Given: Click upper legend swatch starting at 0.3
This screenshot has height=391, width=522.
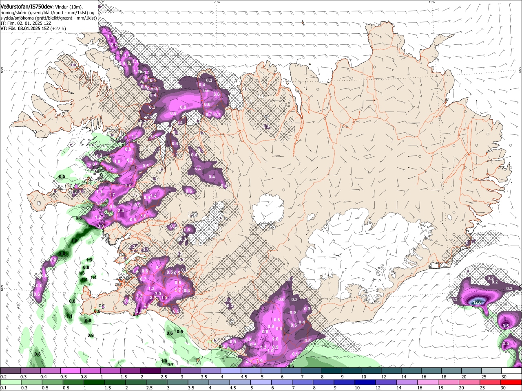Looking at the screenshot, I should pos(30,371).
